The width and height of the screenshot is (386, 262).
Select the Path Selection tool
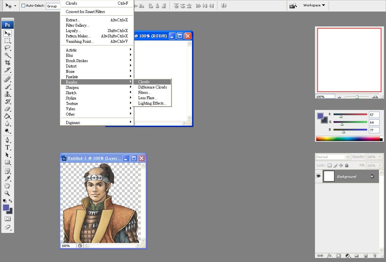coord(7,155)
